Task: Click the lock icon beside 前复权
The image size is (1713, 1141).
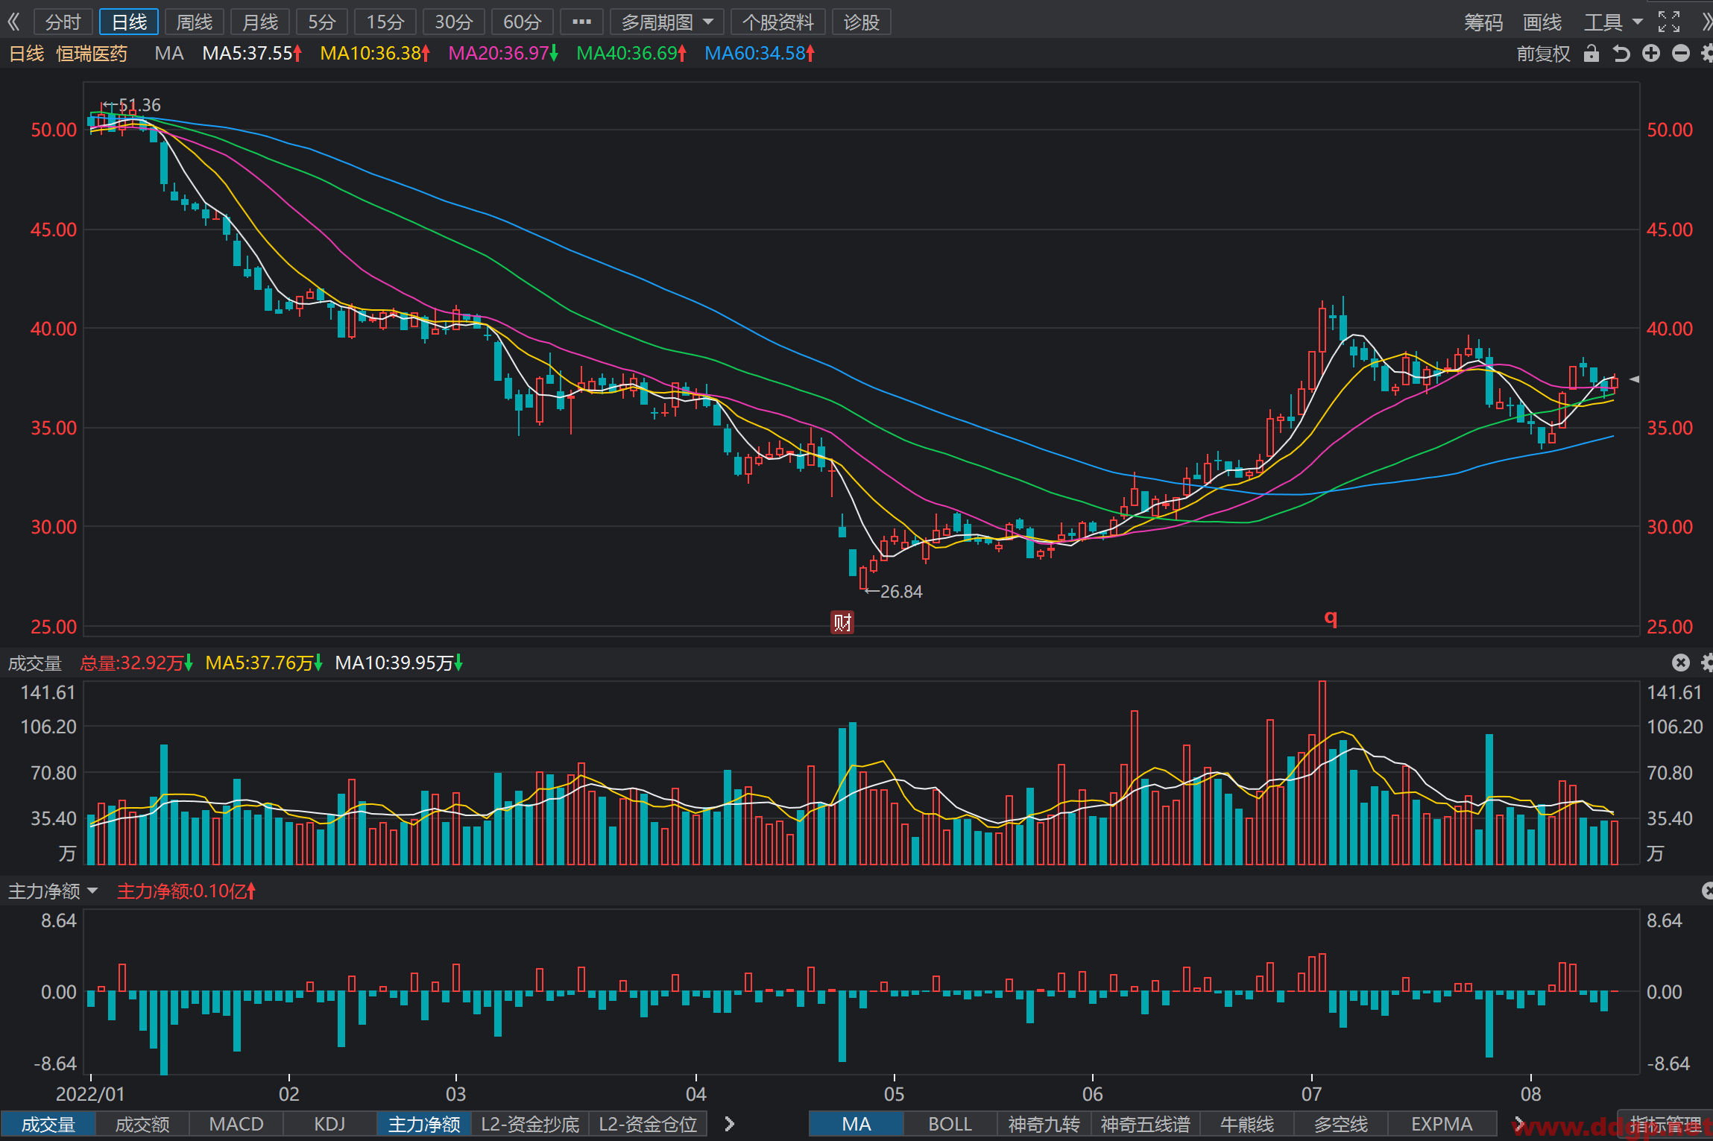Action: [x=1591, y=54]
